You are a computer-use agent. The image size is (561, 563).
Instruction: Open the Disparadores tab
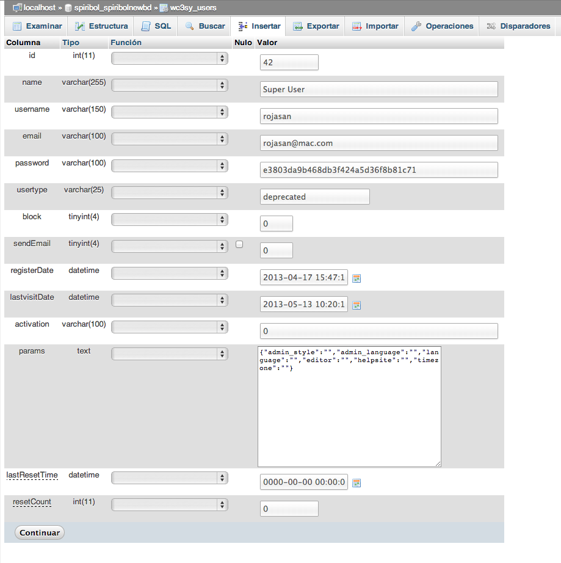click(518, 26)
